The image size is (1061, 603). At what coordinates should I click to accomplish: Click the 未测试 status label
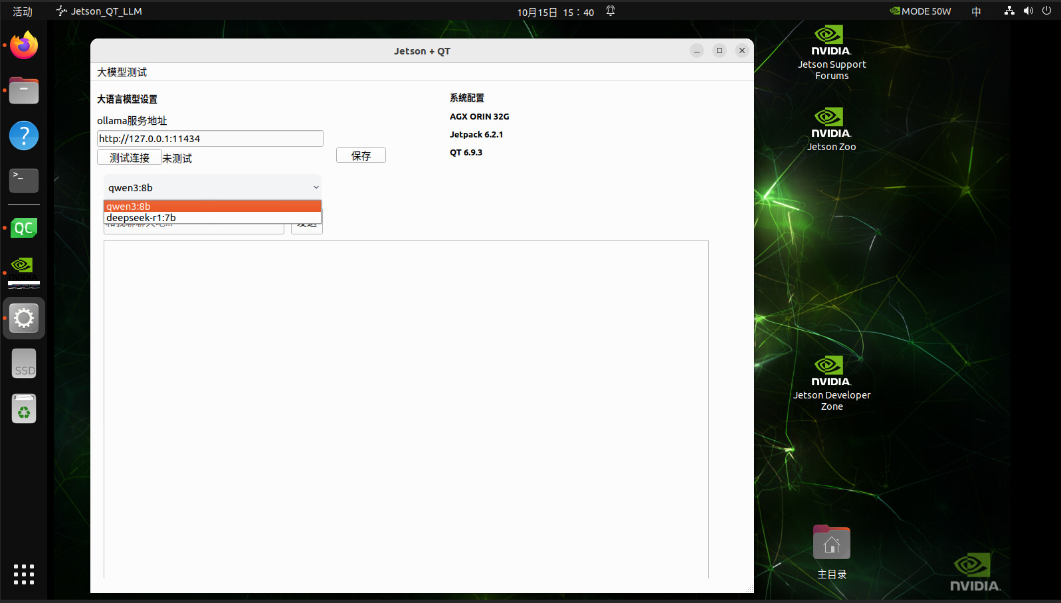[x=177, y=158]
